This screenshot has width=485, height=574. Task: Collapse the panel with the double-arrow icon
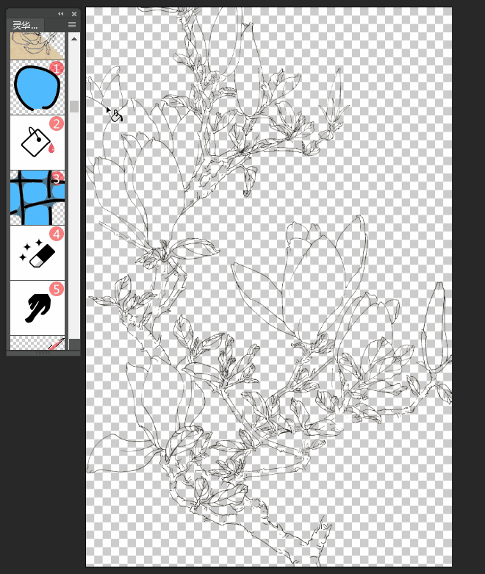click(x=61, y=13)
